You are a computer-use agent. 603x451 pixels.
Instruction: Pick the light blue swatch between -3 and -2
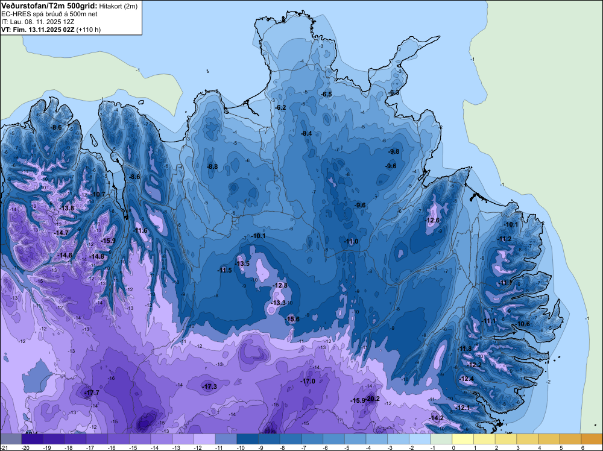coord(399,439)
